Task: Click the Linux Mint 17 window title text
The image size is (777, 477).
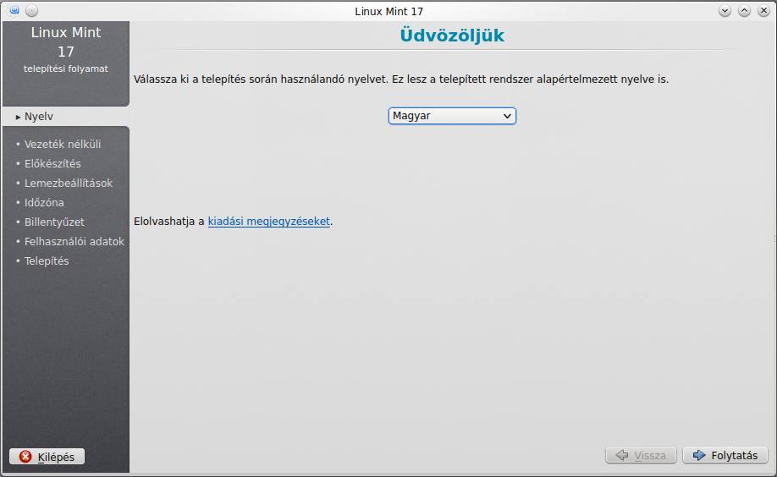Action: click(x=389, y=11)
